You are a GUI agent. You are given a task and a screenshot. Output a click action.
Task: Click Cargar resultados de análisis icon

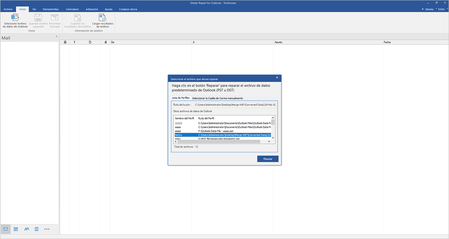(x=102, y=17)
